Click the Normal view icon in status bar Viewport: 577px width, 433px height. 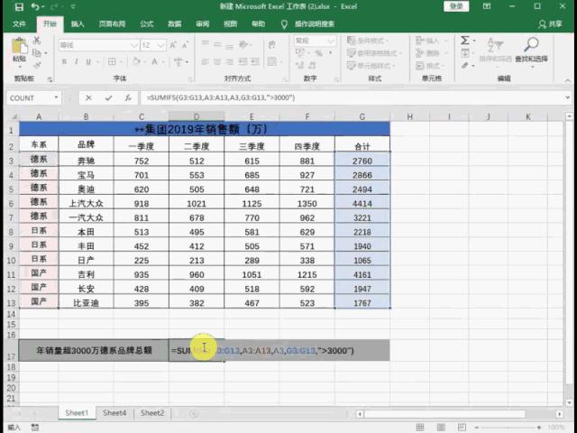pyautogui.click(x=420, y=427)
